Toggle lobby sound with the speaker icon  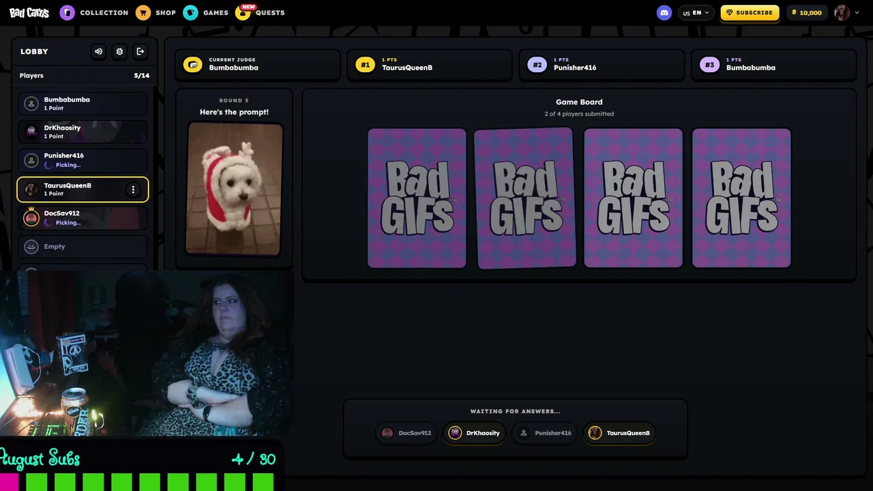pyautogui.click(x=99, y=51)
